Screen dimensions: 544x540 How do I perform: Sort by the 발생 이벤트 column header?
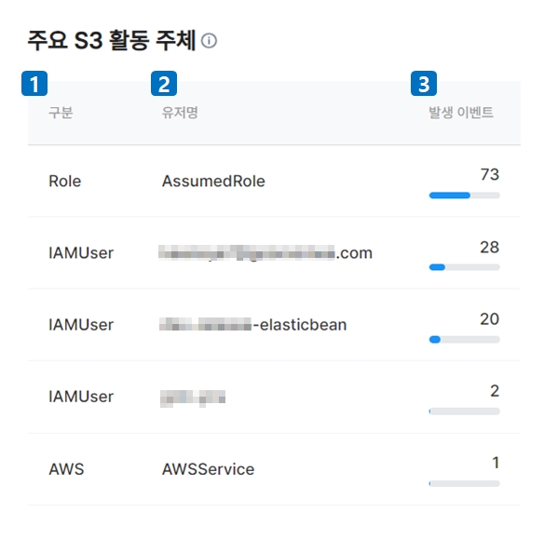tap(461, 113)
